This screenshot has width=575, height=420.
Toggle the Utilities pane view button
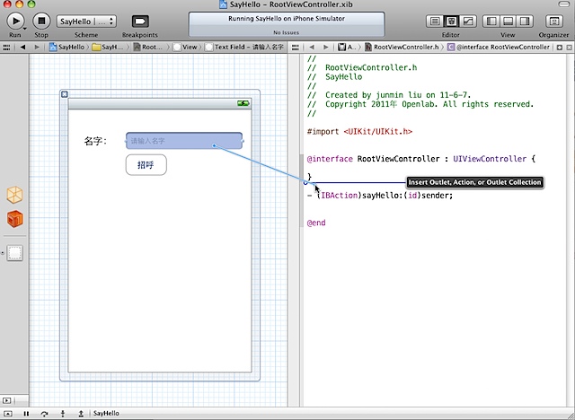click(x=525, y=22)
